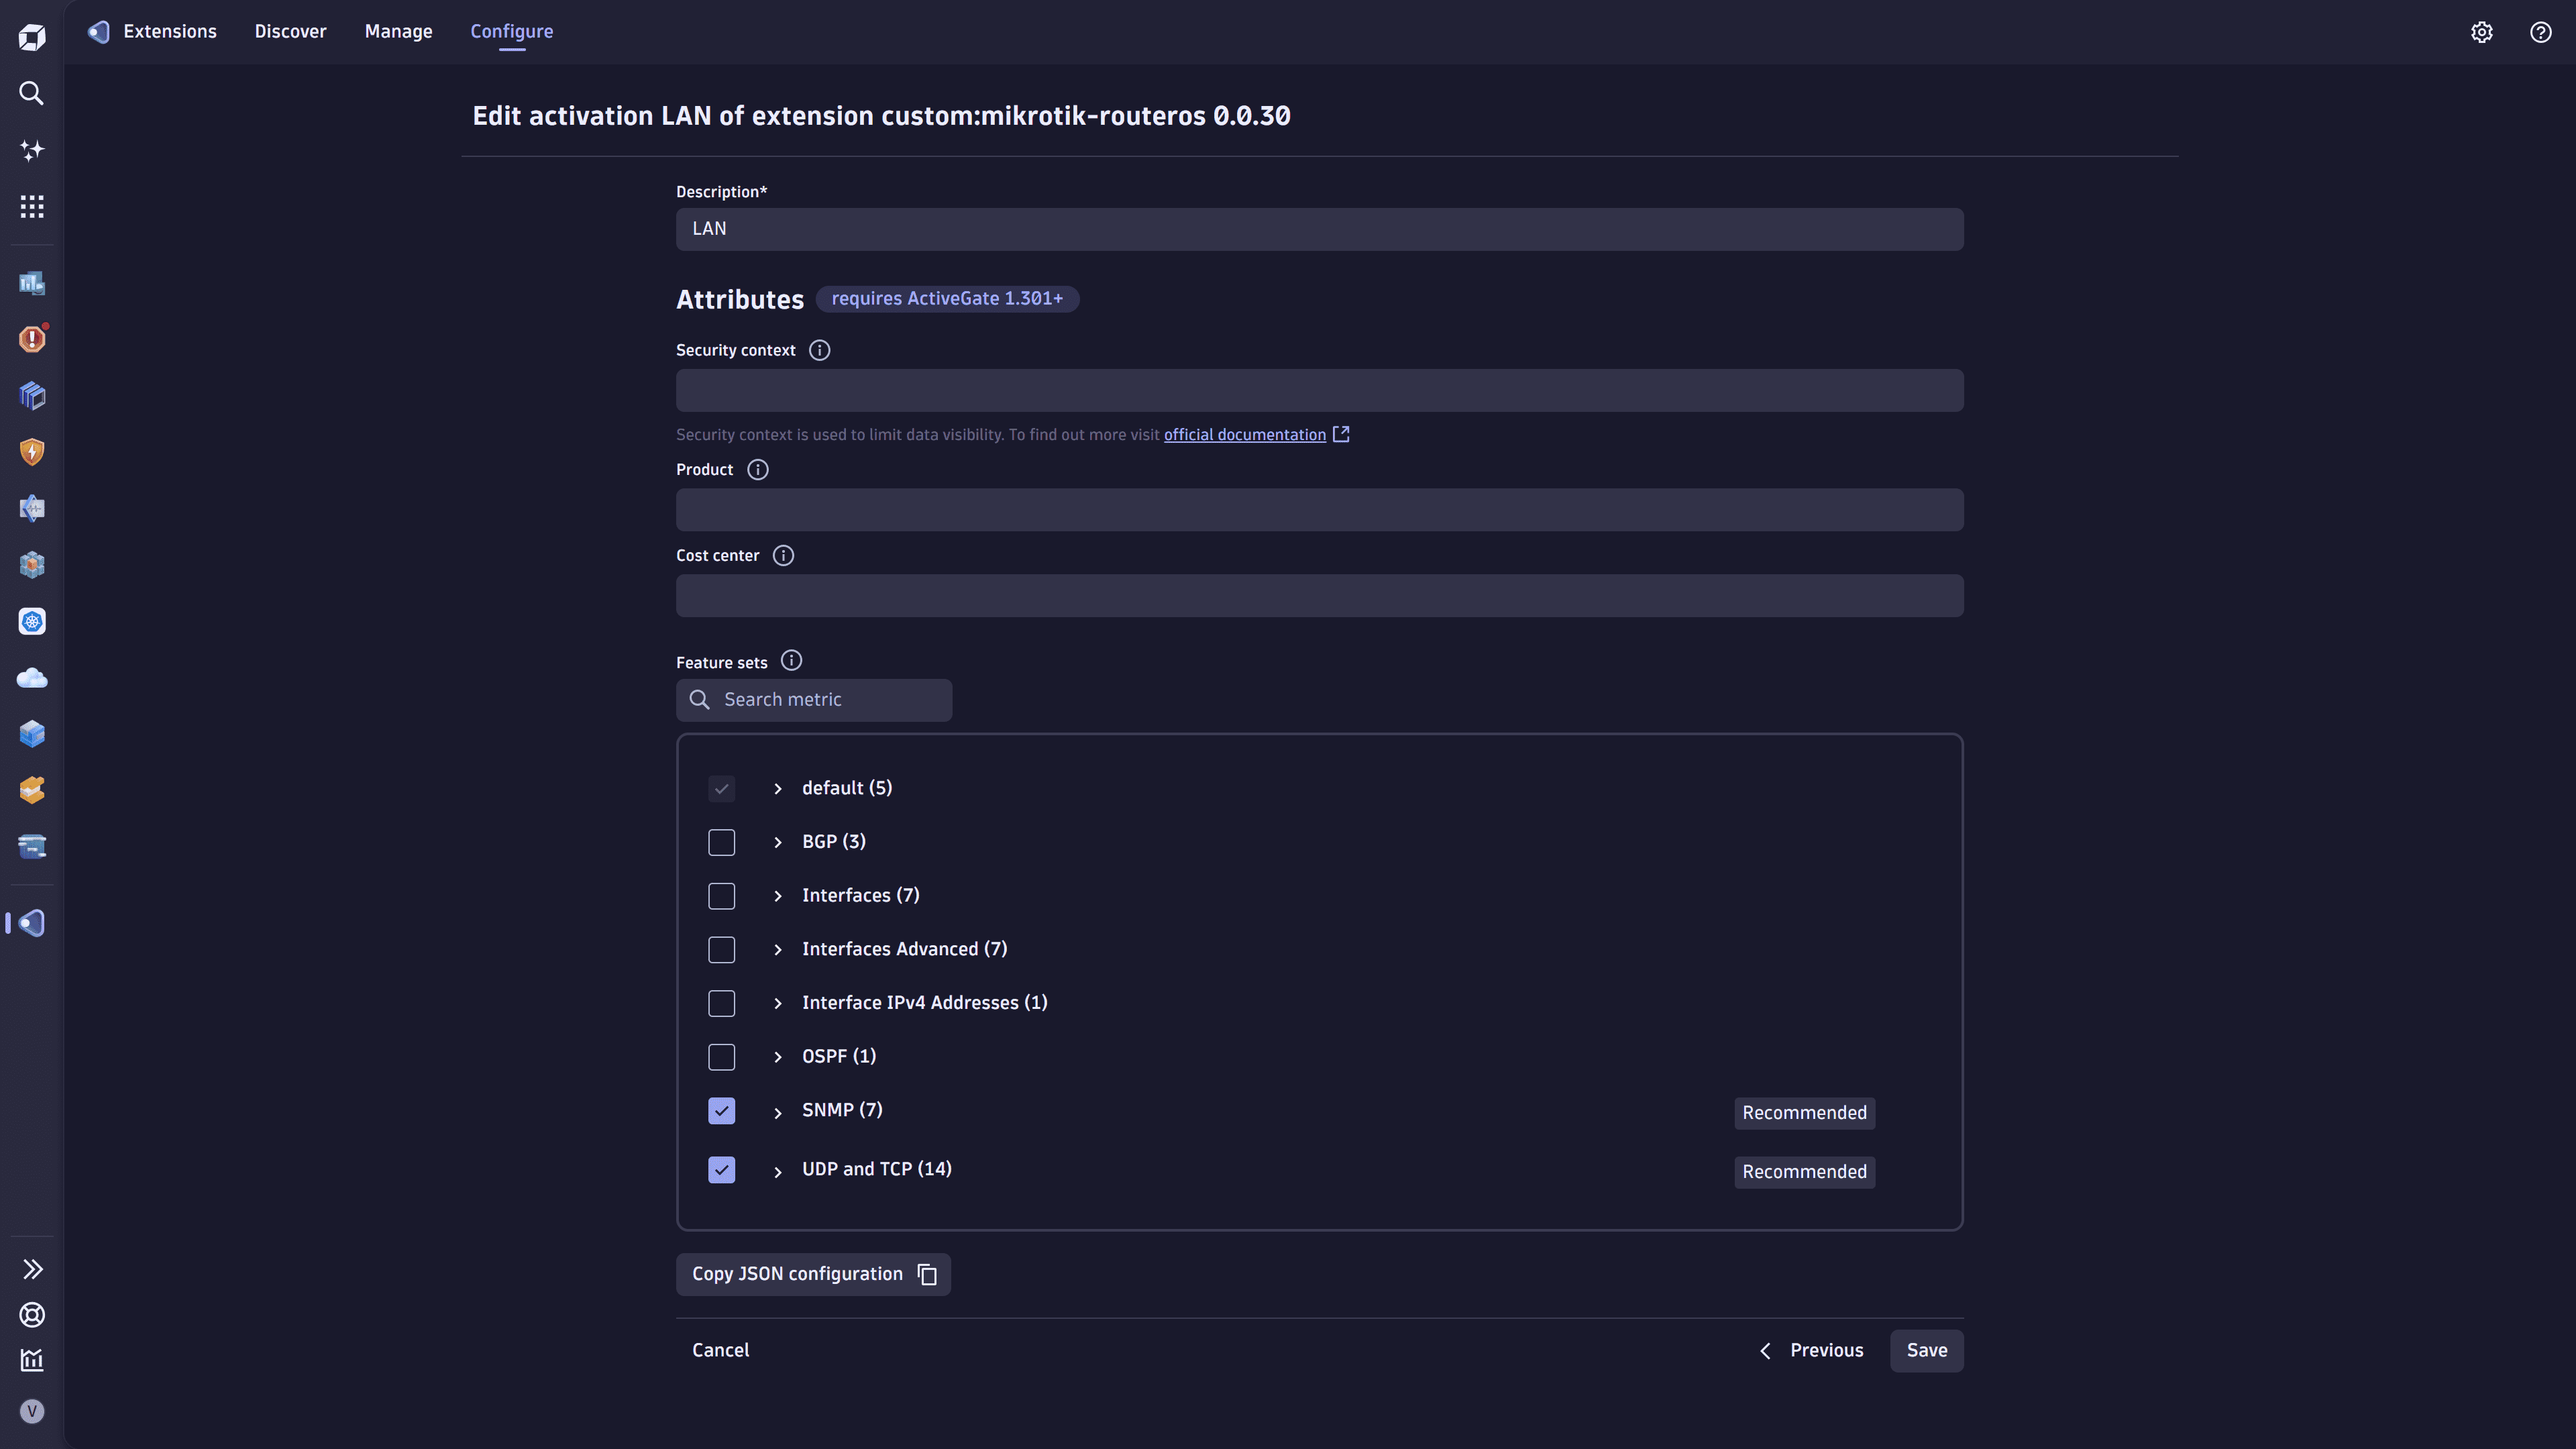Expand the Interfaces (7) row
Viewport: 2576px width, 1449px height.
777,896
